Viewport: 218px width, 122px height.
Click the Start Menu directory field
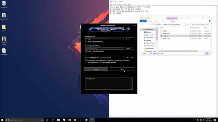pyautogui.click(x=104, y=48)
